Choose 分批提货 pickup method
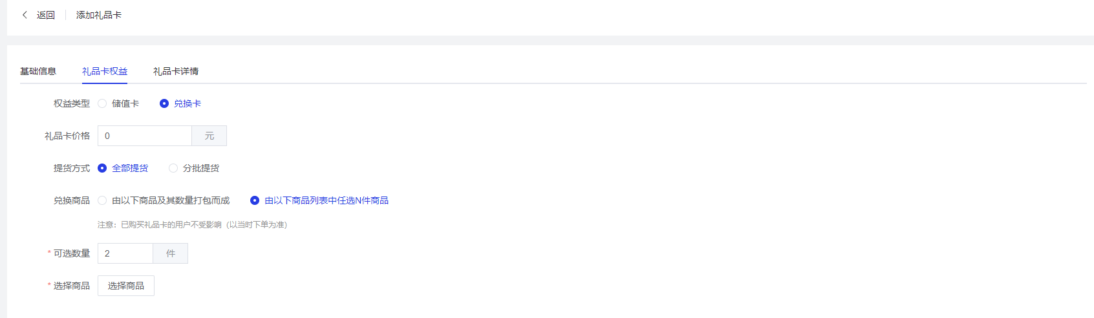Screen dimensions: 1094x318 click(173, 168)
